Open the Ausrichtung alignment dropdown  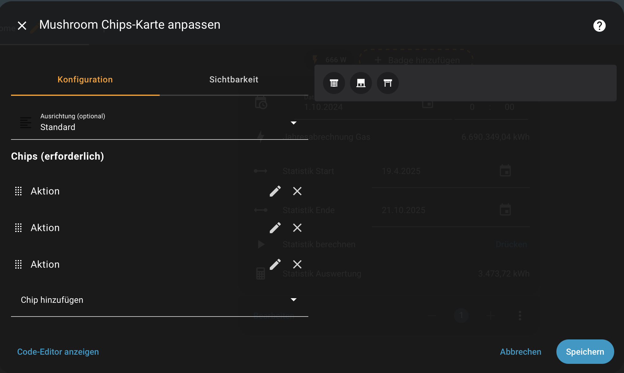[x=159, y=123]
